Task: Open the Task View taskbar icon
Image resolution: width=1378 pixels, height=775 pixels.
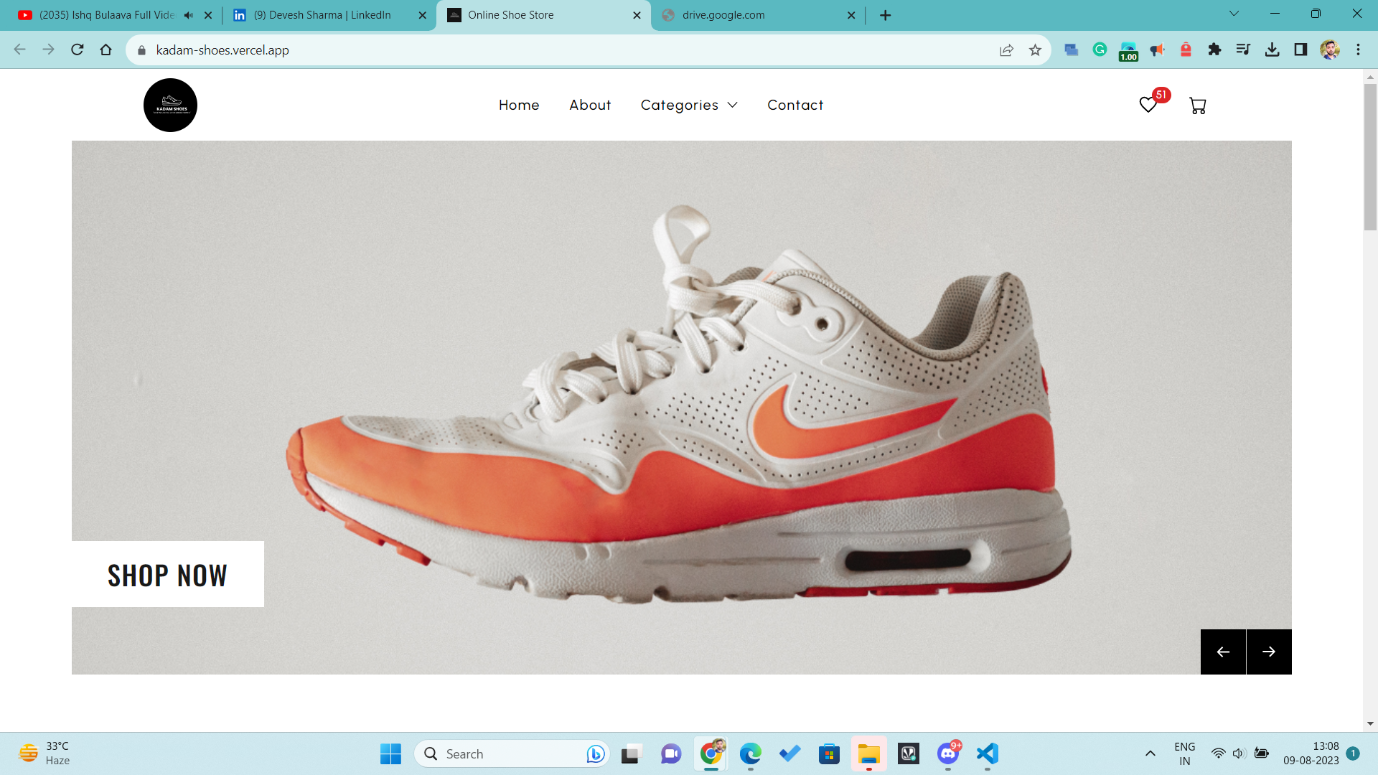Action: tap(631, 753)
